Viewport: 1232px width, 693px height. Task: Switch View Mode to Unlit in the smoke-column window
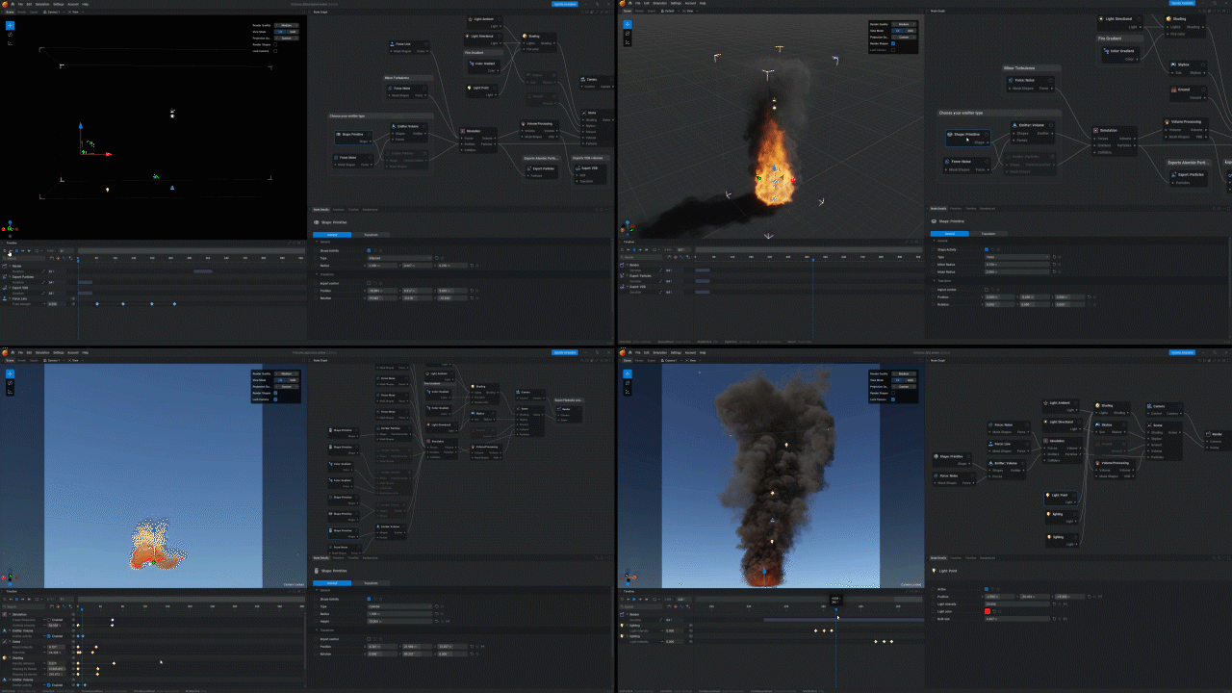[910, 380]
